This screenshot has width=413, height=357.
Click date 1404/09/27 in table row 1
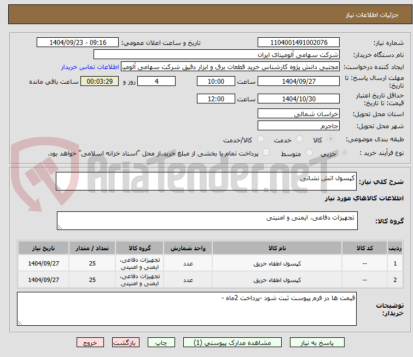point(43,263)
